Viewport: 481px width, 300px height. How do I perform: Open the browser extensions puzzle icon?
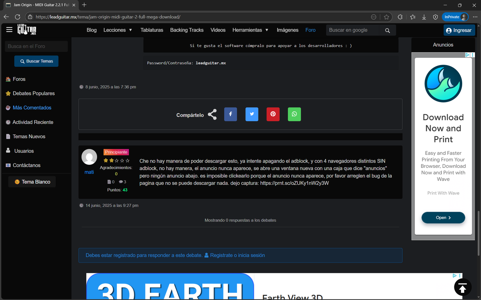(x=400, y=17)
